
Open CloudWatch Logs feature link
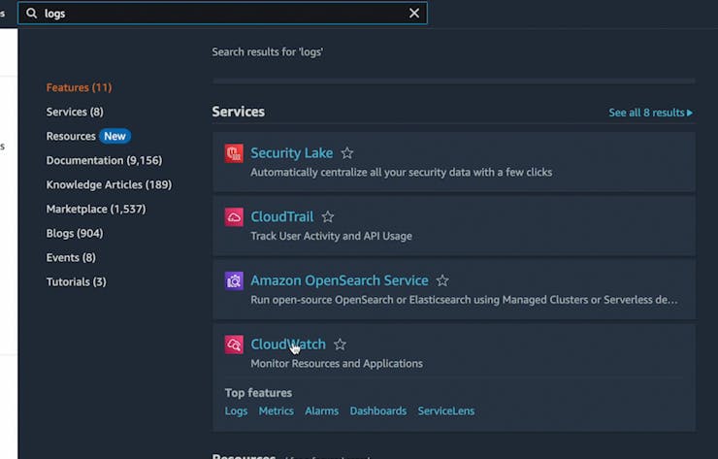pyautogui.click(x=236, y=411)
